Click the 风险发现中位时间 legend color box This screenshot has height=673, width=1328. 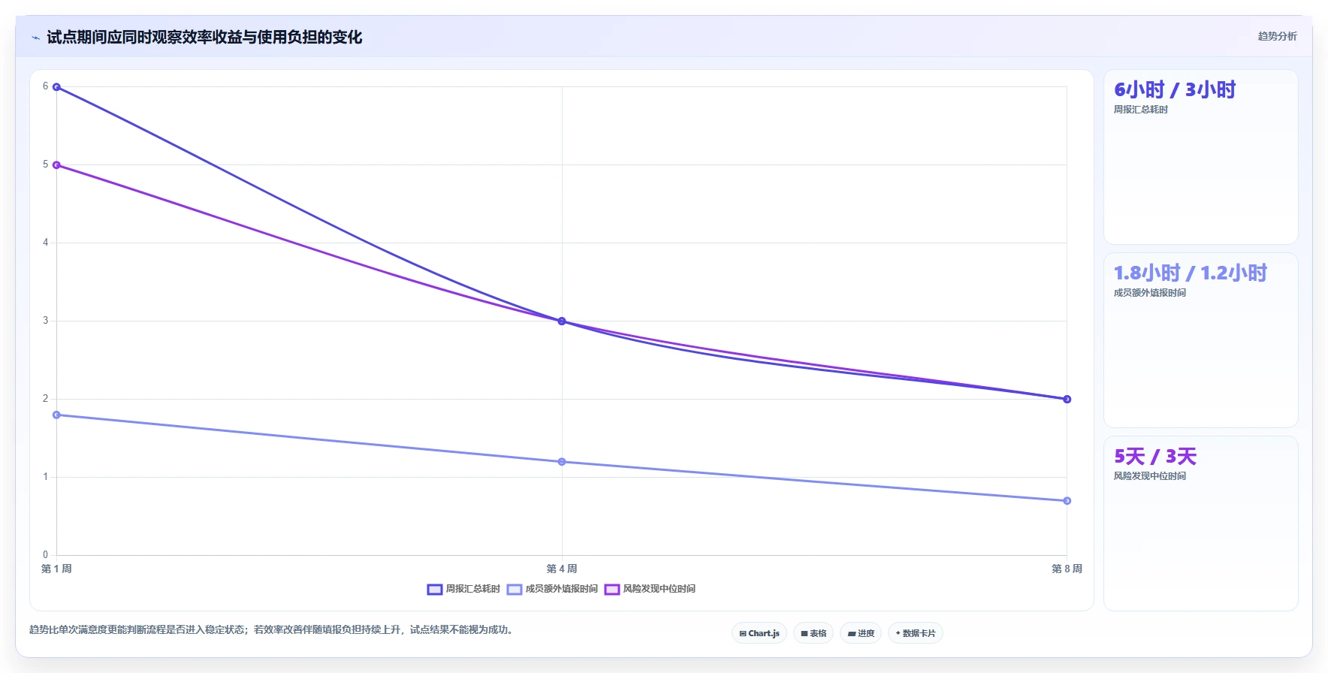tap(612, 589)
